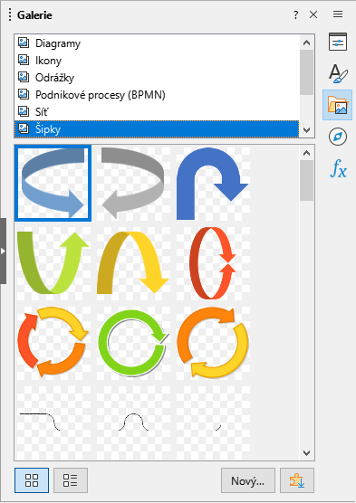This screenshot has width=356, height=503.
Task: Select the Síť theme
Action: point(157,112)
